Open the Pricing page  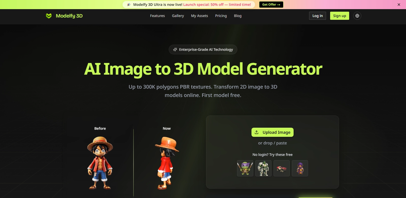pyautogui.click(x=221, y=16)
